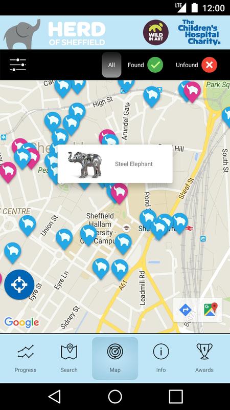This screenshot has height=410, width=230.
Task: Tap the Wild in Art logo
Action: 156,32
